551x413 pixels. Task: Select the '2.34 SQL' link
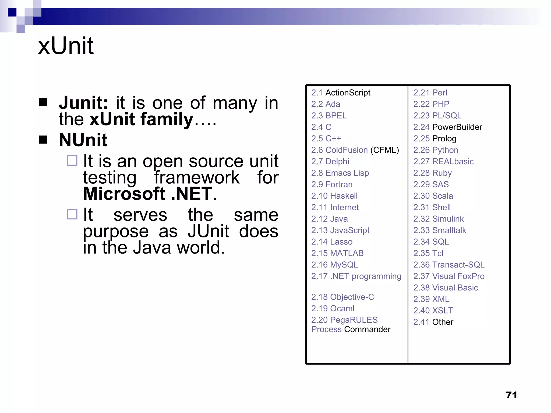[431, 242]
